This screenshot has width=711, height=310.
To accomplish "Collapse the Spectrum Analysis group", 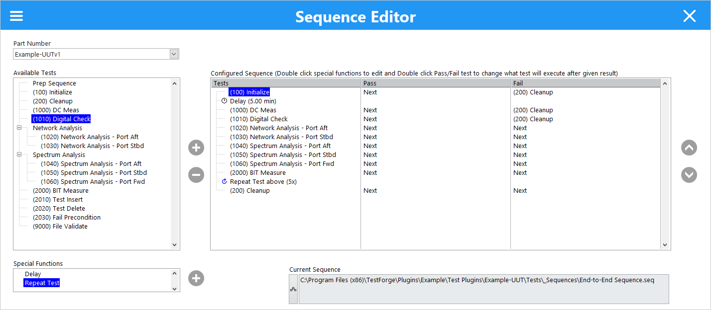I will click(x=19, y=155).
